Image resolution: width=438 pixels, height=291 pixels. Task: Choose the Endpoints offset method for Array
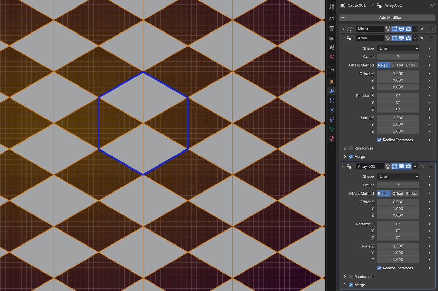tap(412, 65)
